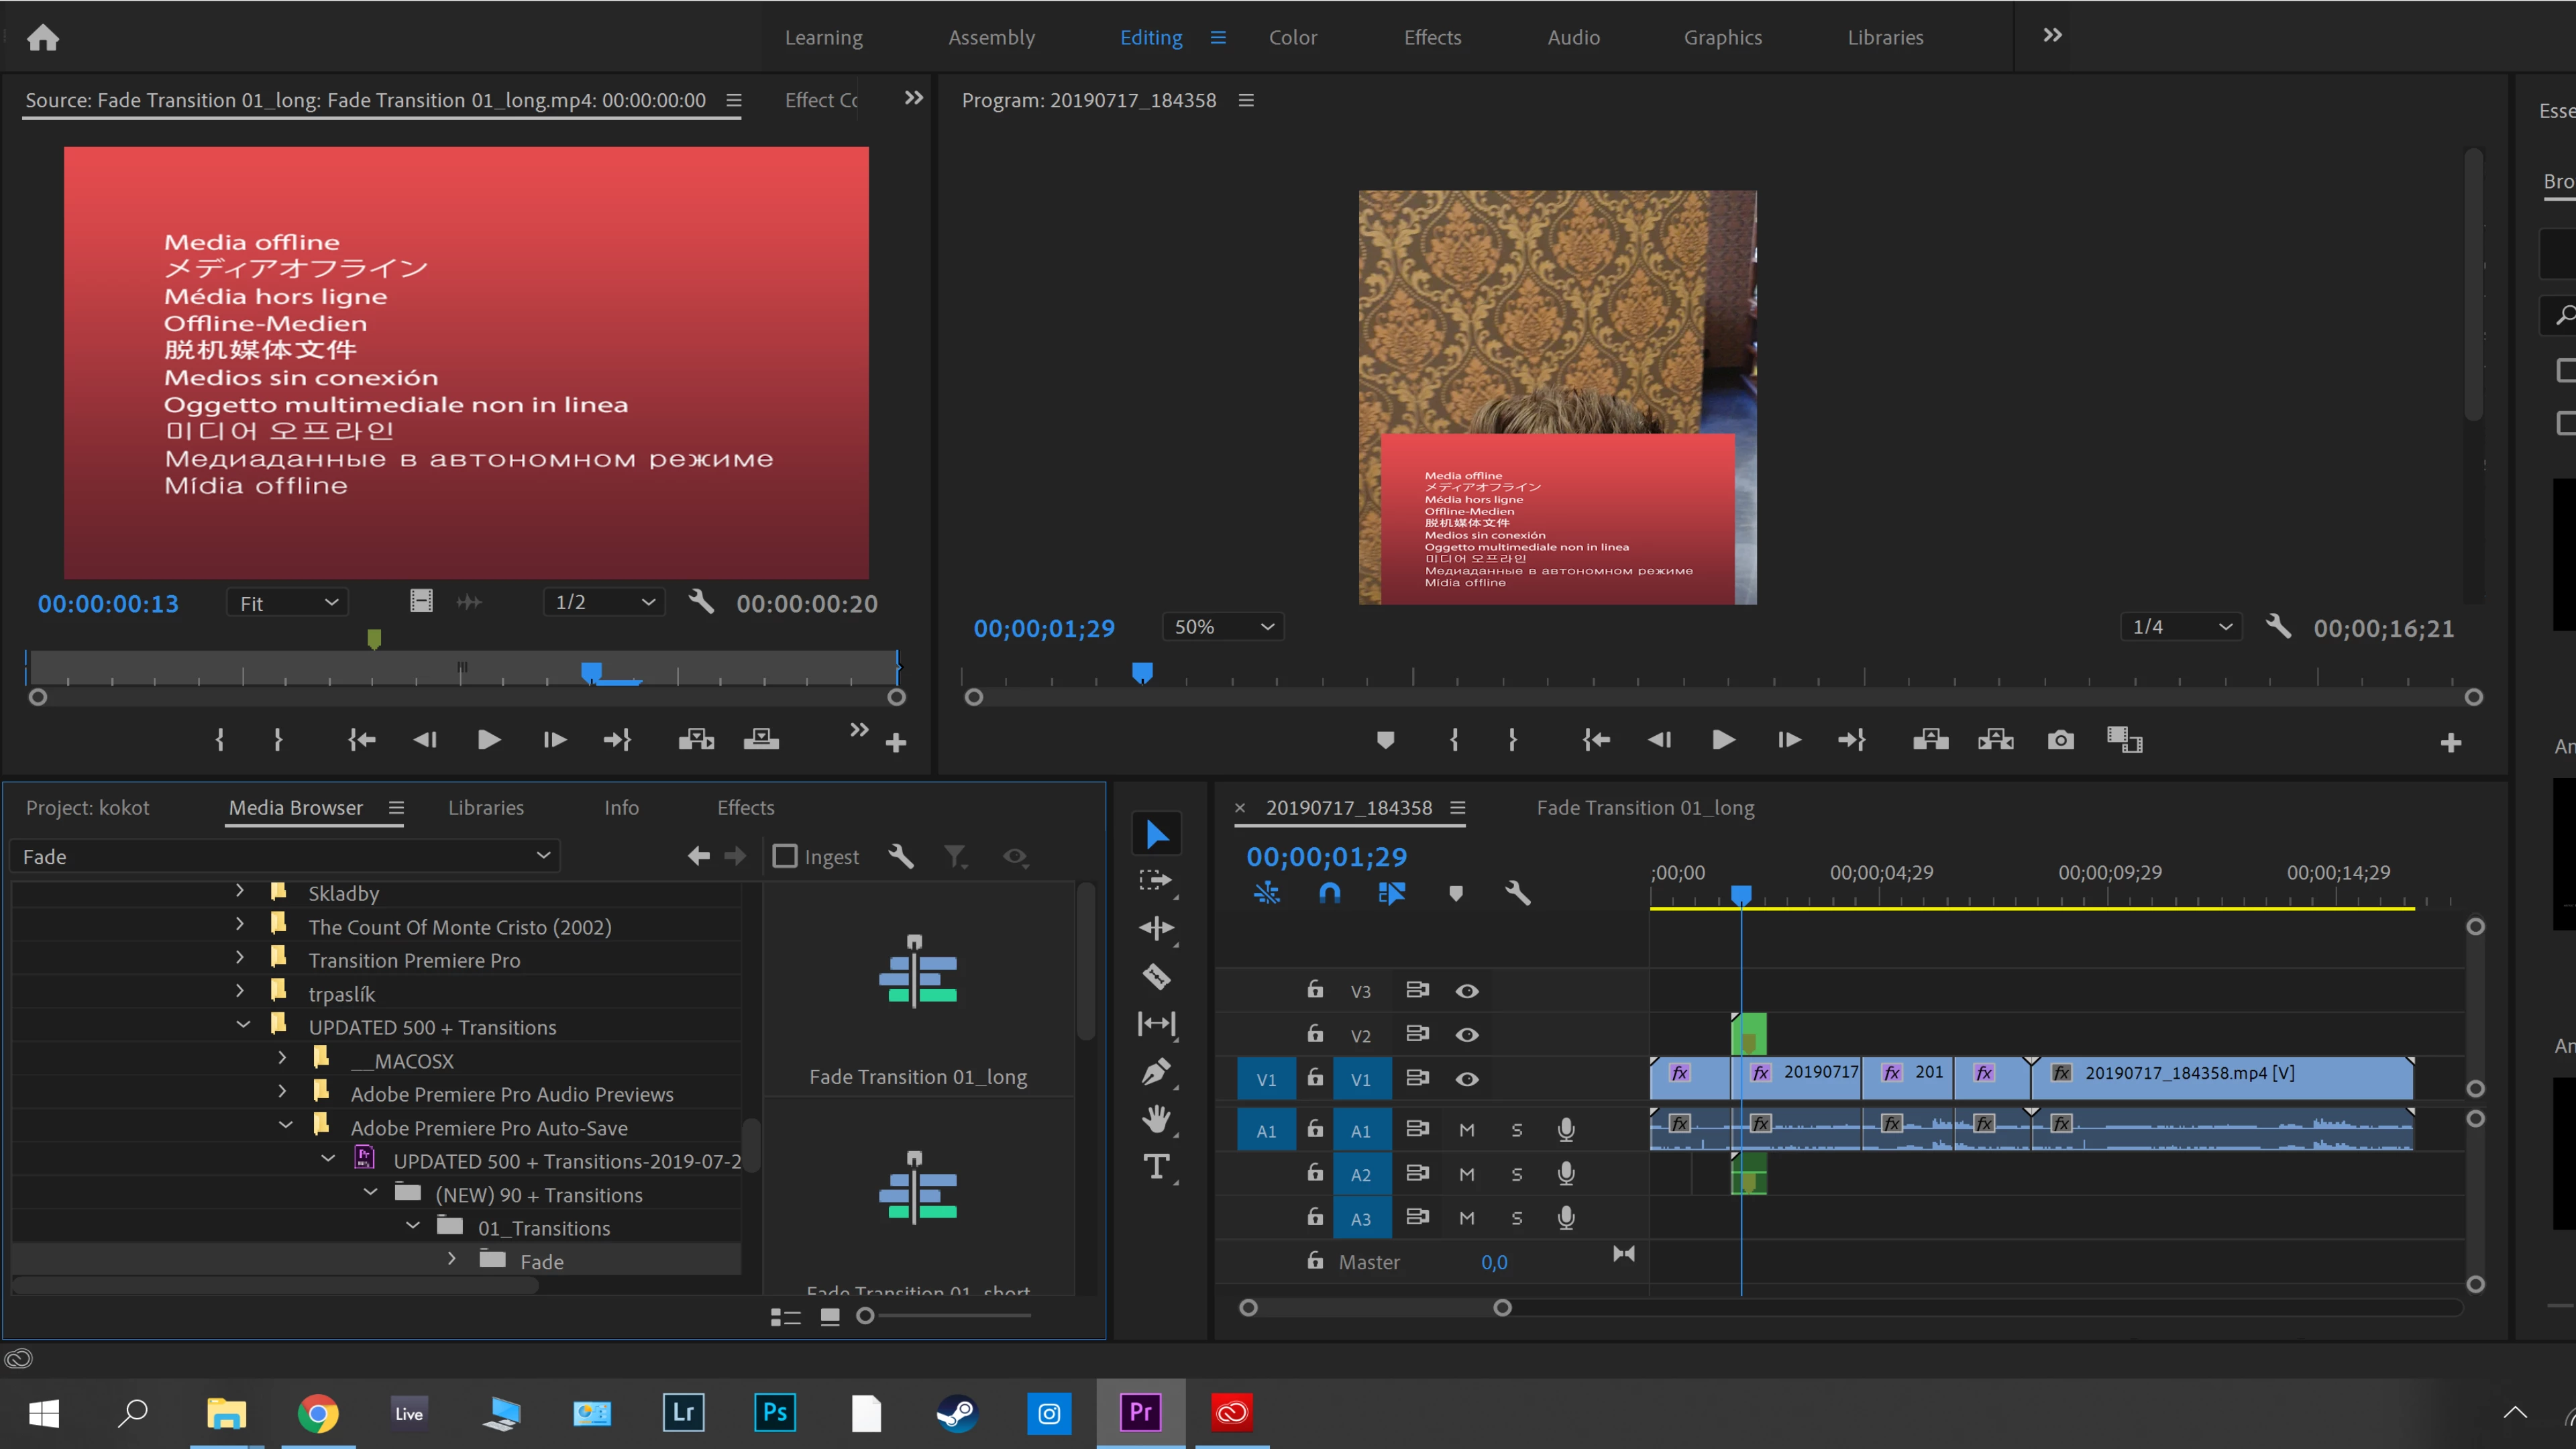Open the Effects panel tab beside Info
Viewport: 2576px width, 1449px height.
(745, 807)
